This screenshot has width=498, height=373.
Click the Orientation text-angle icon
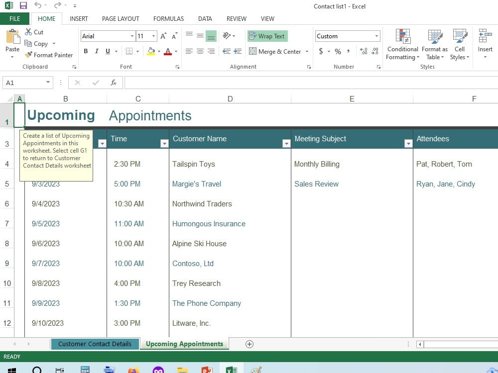tap(227, 35)
